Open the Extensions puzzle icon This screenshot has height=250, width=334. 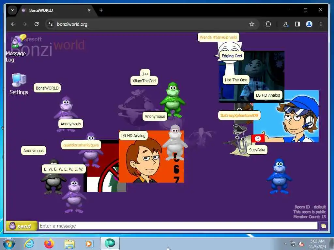[268, 24]
